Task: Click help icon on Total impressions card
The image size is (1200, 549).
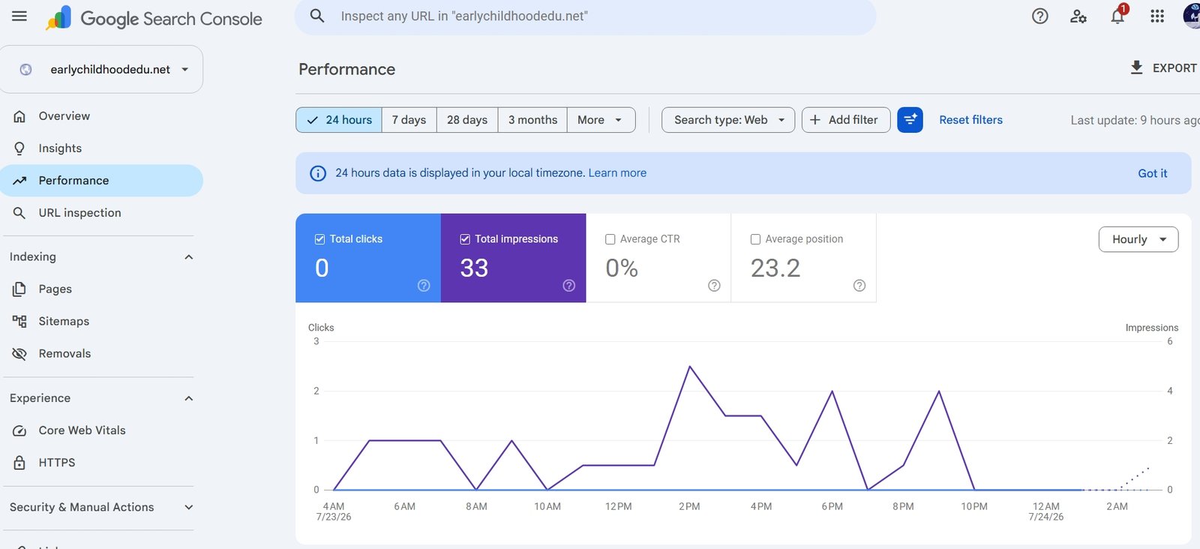Action: pos(568,285)
